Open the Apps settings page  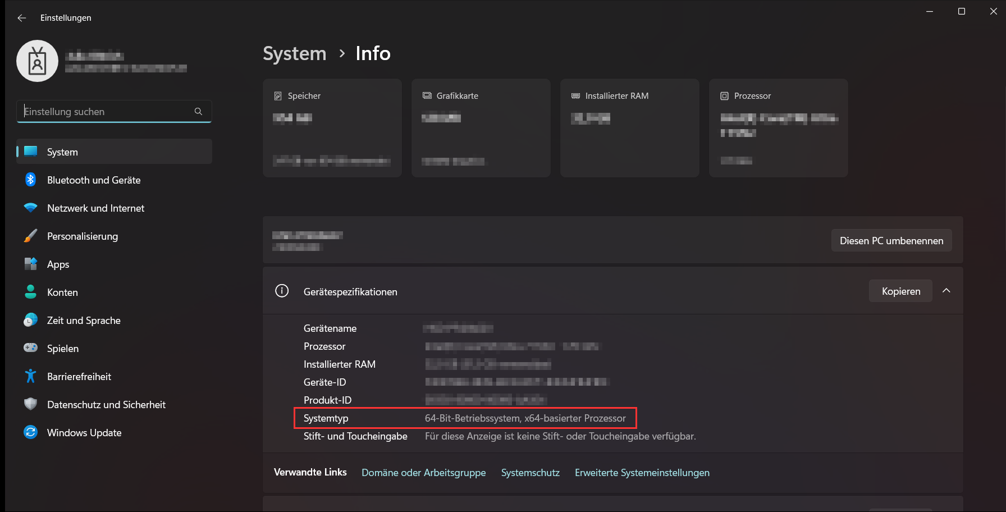[58, 264]
